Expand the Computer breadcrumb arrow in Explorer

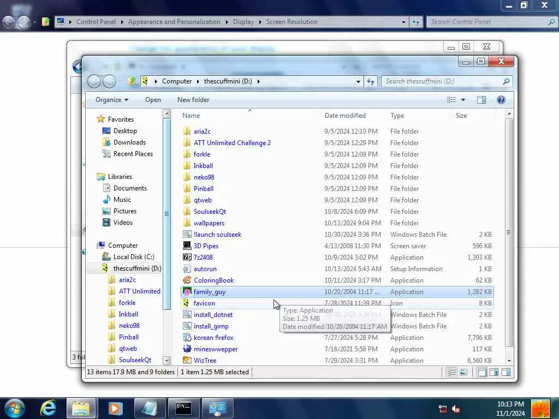pyautogui.click(x=198, y=82)
